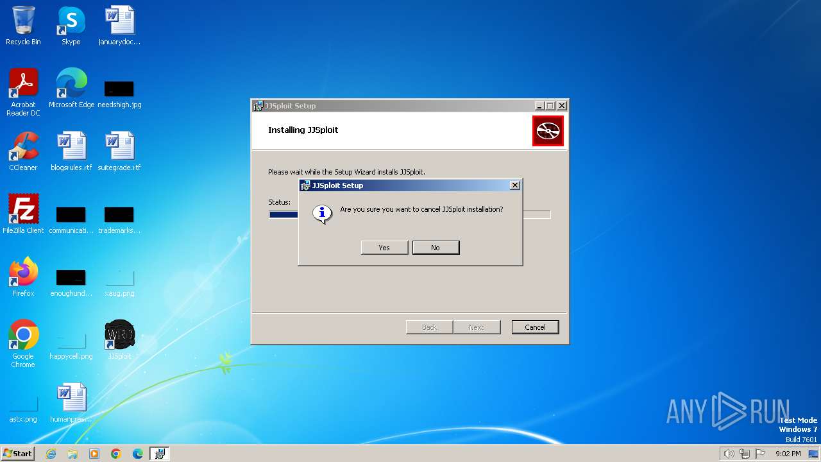Click the info icon in the dialog
The image size is (821, 462).
(322, 214)
